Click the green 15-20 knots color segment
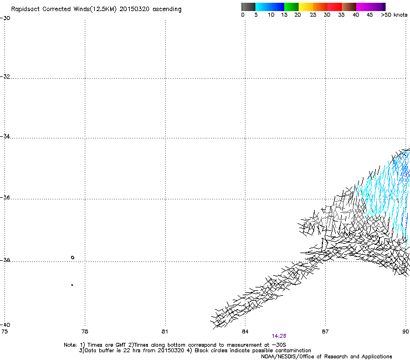Screen dimensions: 410x360 tap(291, 7)
